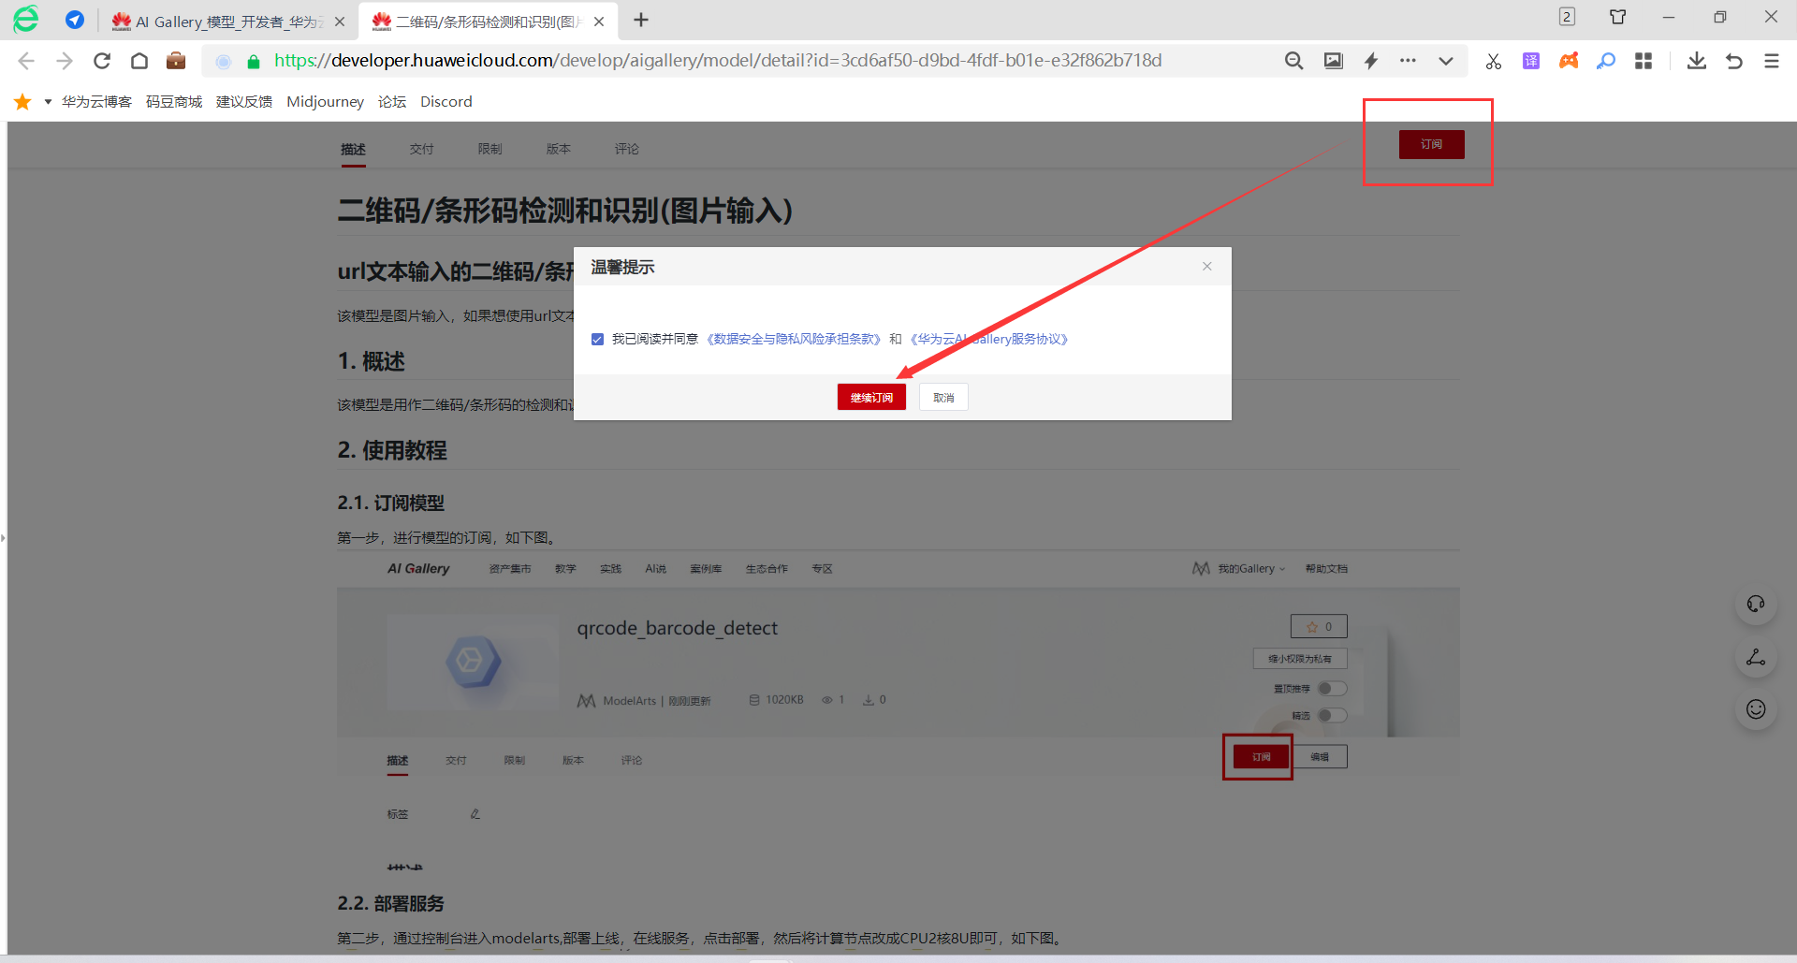1797x963 pixels.
Task: Click the 取消 button in the dialog
Action: pos(943,398)
